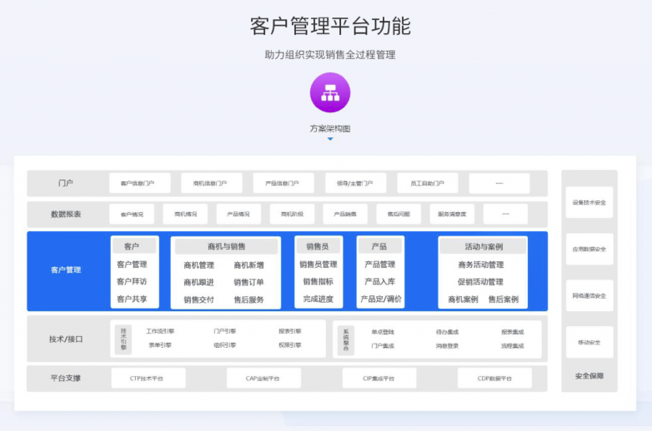
Task: Click the purple architecture diagram icon
Action: point(330,92)
